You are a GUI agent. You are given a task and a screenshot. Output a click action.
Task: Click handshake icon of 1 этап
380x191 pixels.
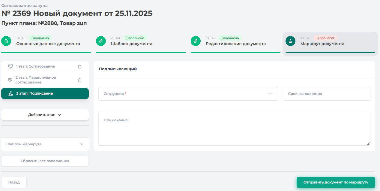pos(10,66)
